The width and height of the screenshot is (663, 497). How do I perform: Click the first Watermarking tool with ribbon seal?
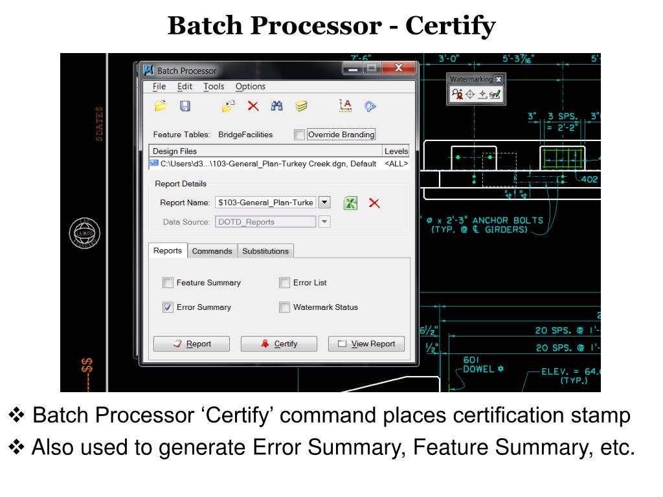[x=457, y=94]
